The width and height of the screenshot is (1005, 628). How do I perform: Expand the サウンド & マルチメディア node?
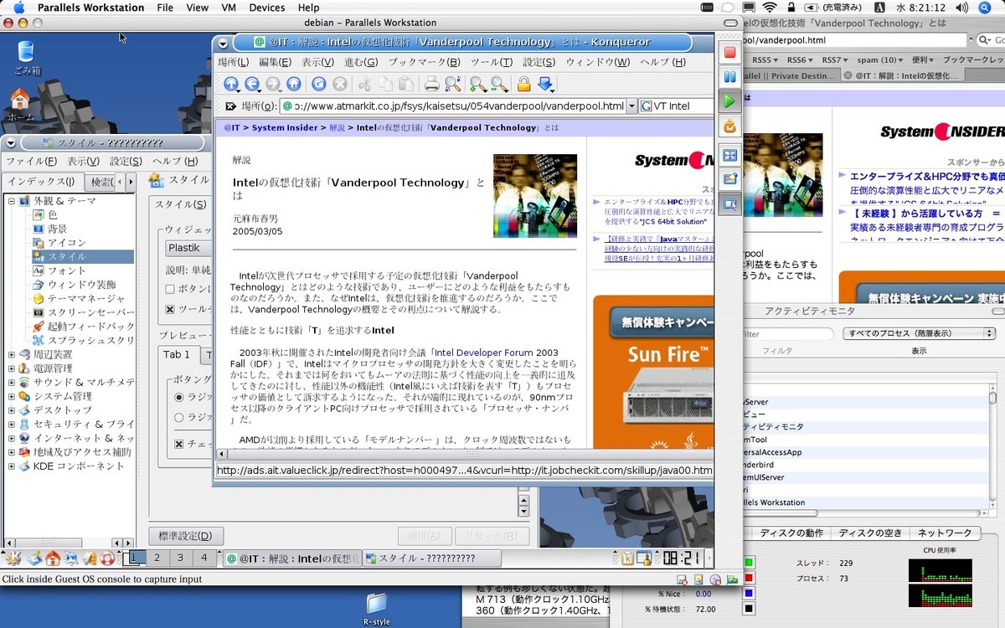(12, 383)
